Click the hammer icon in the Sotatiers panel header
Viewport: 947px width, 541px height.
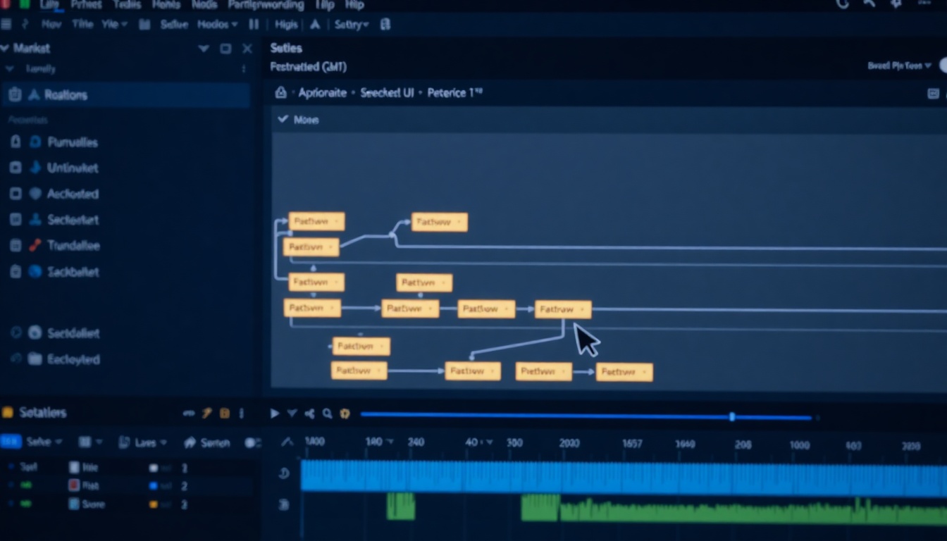point(207,413)
